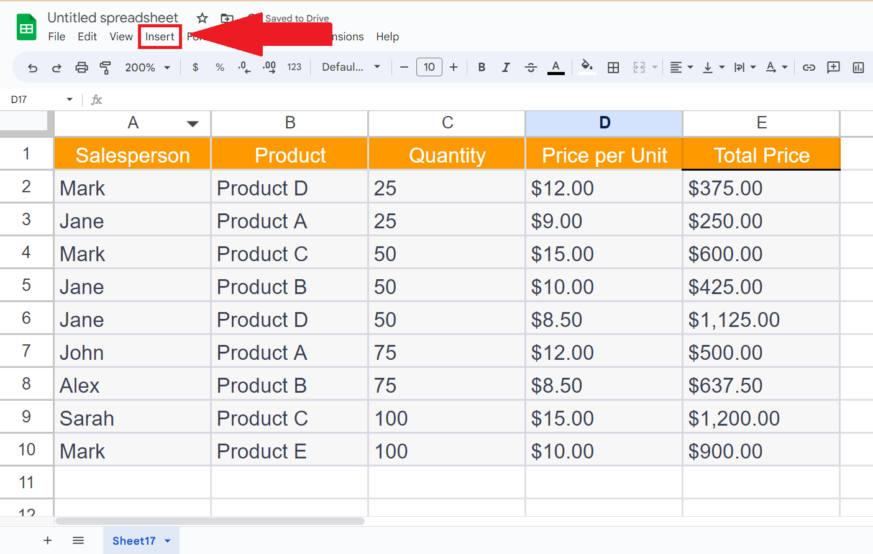Click the horizontal scrollbar
Viewport: 873px width, 554px height.
click(x=210, y=521)
